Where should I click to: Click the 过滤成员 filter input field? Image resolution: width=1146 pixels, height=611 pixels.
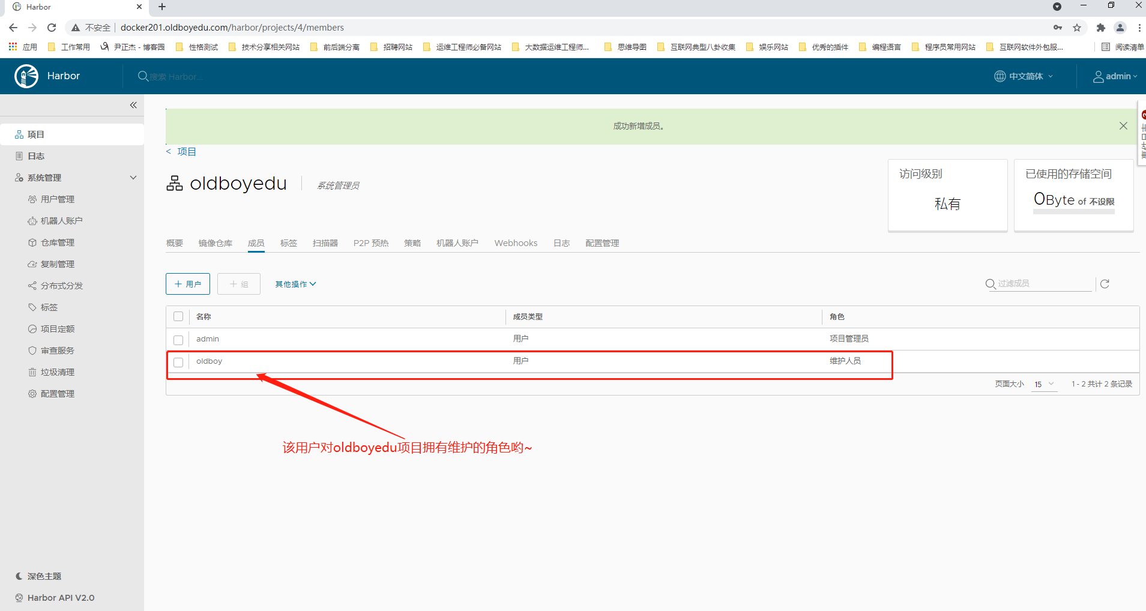tap(1043, 283)
